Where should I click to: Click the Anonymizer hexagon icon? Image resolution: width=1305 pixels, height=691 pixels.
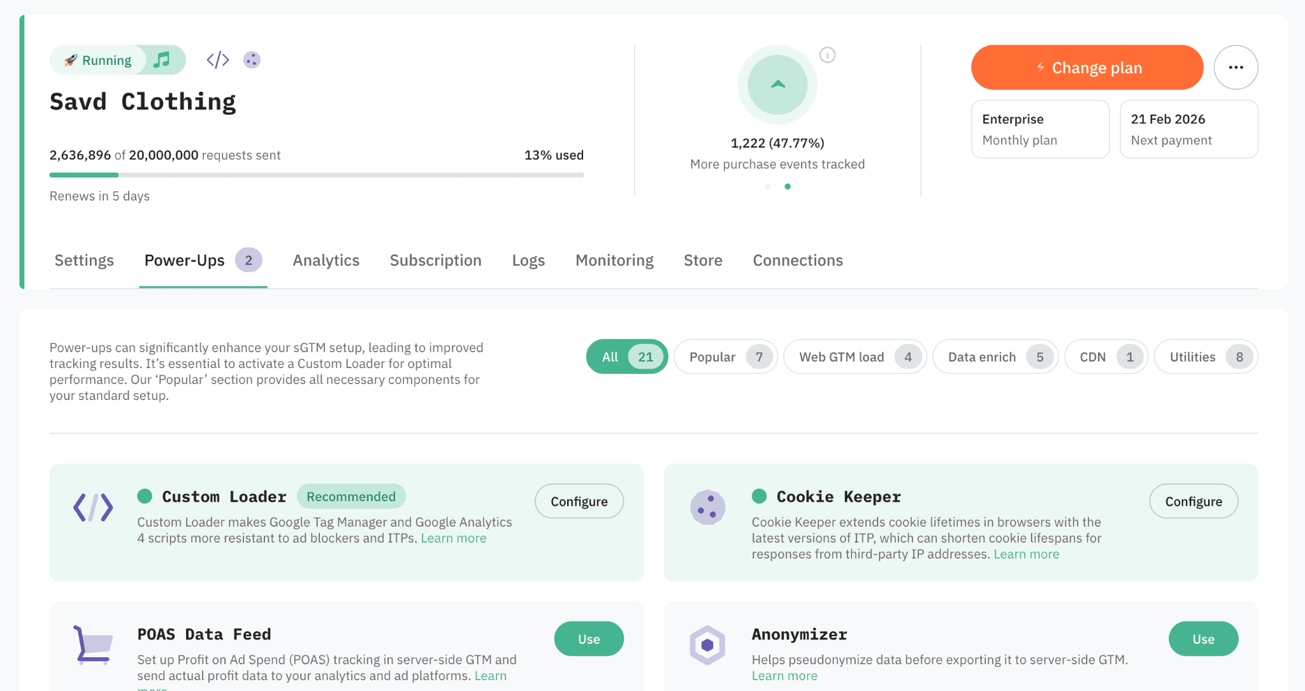click(708, 645)
